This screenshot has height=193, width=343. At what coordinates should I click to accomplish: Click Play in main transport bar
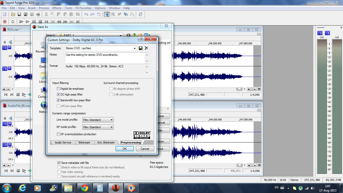28,22
